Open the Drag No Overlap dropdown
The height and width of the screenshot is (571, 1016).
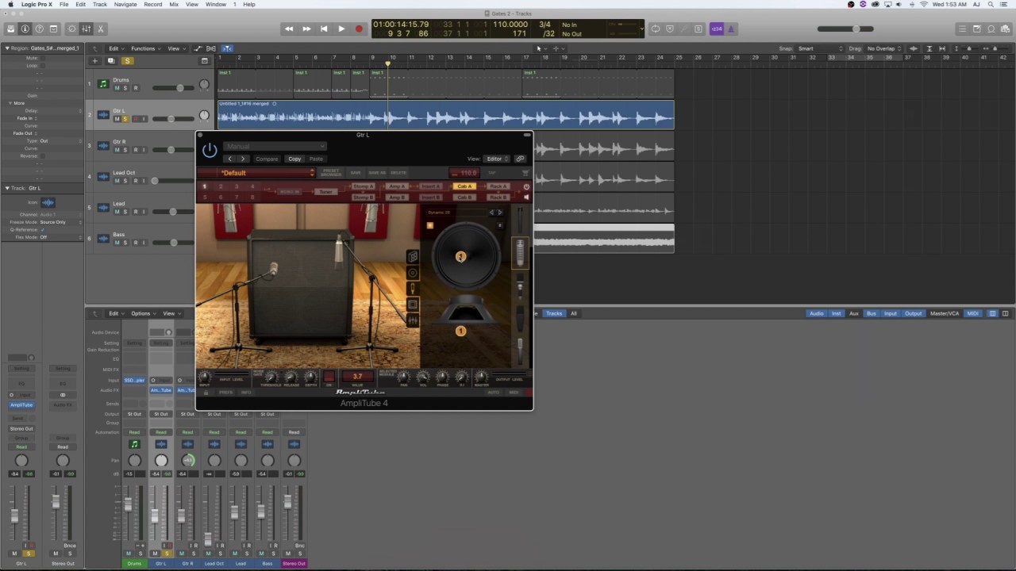click(x=884, y=48)
